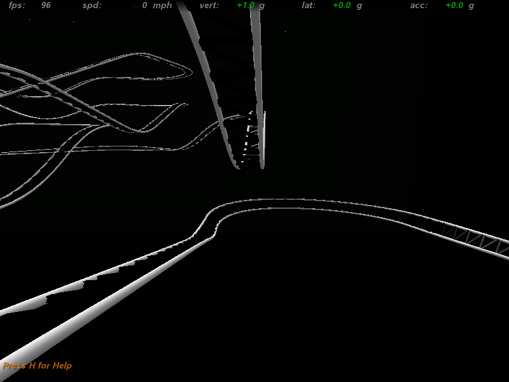Viewport: 509px width, 382px height.
Task: Select the green +1.0 vertical g value
Action: point(245,5)
